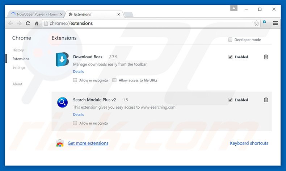Click the Extensions page heading
Image resolution: width=286 pixels, height=171 pixels.
(x=64, y=38)
